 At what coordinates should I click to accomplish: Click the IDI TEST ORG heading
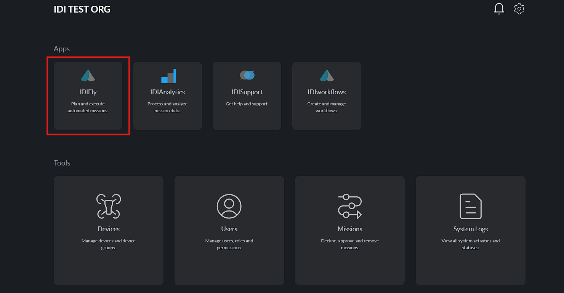[x=82, y=9]
